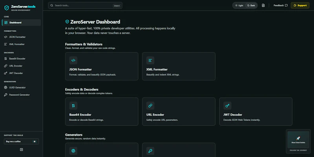This screenshot has width=314, height=157.
Task: Click 'Beautify and indent XML strings.' text
Action: 163,75
